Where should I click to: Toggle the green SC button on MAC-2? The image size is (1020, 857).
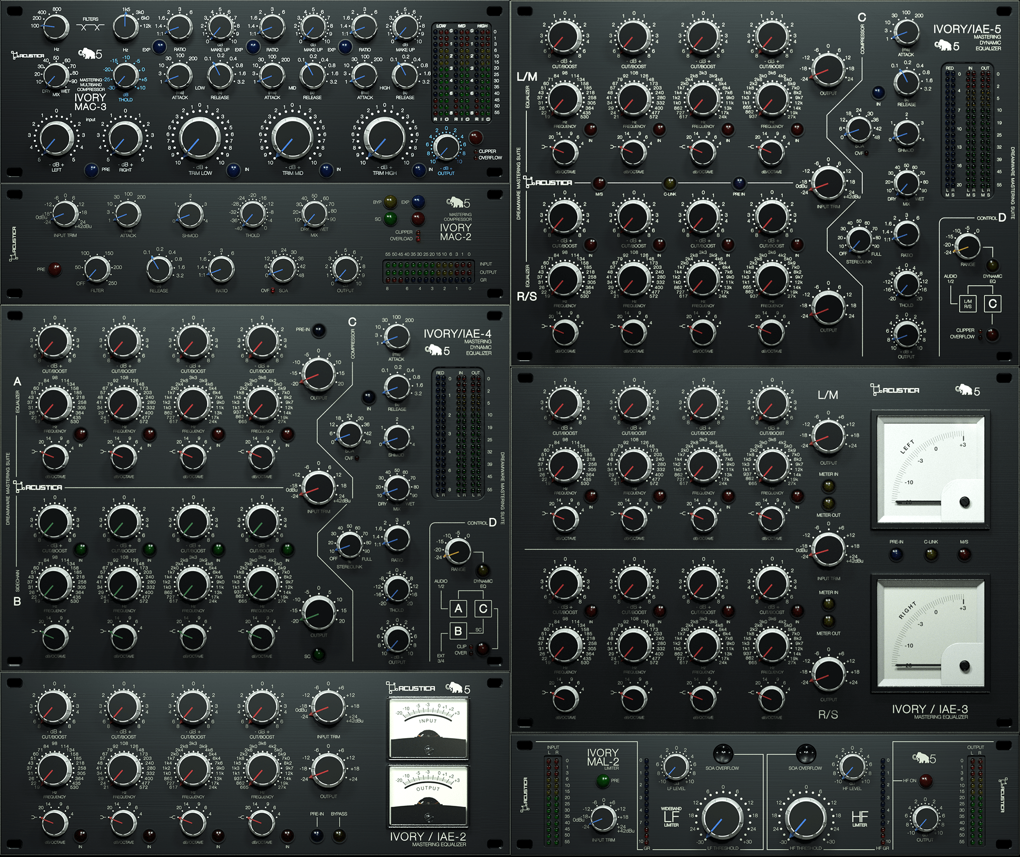coord(390,218)
